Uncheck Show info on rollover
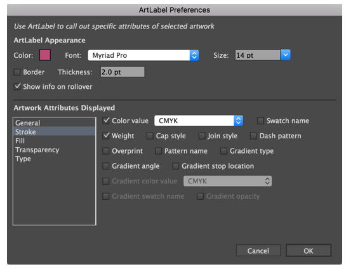Viewport: 346px width, 269px height. point(17,87)
